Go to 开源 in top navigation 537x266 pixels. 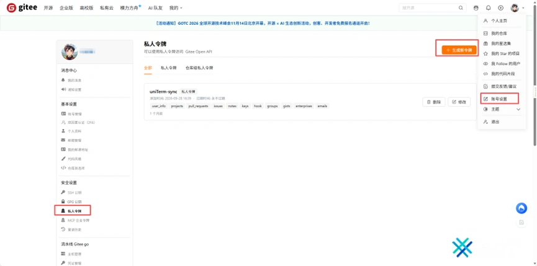pyautogui.click(x=48, y=8)
